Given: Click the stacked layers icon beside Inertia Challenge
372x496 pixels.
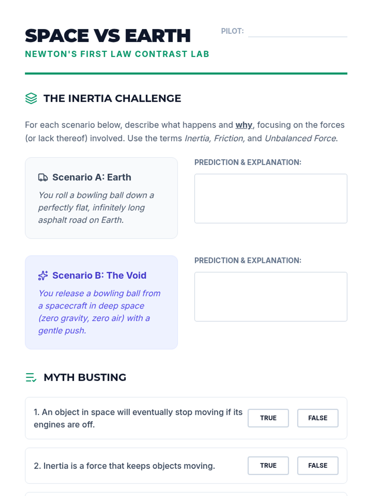Looking at the screenshot, I should click(x=31, y=98).
